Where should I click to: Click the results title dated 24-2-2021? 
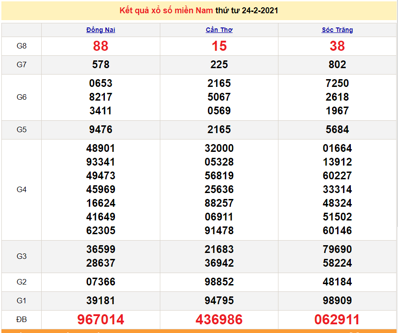199,11
